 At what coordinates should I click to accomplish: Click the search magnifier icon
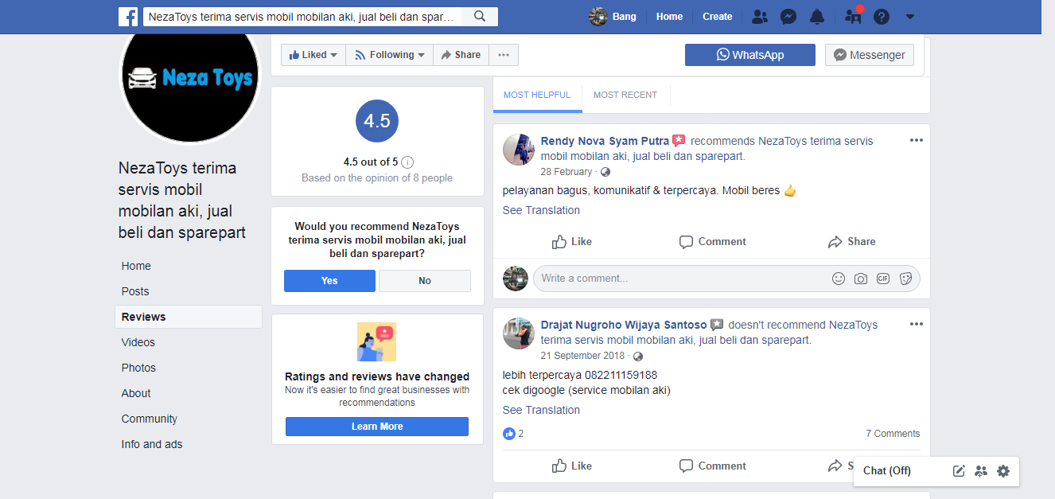480,16
